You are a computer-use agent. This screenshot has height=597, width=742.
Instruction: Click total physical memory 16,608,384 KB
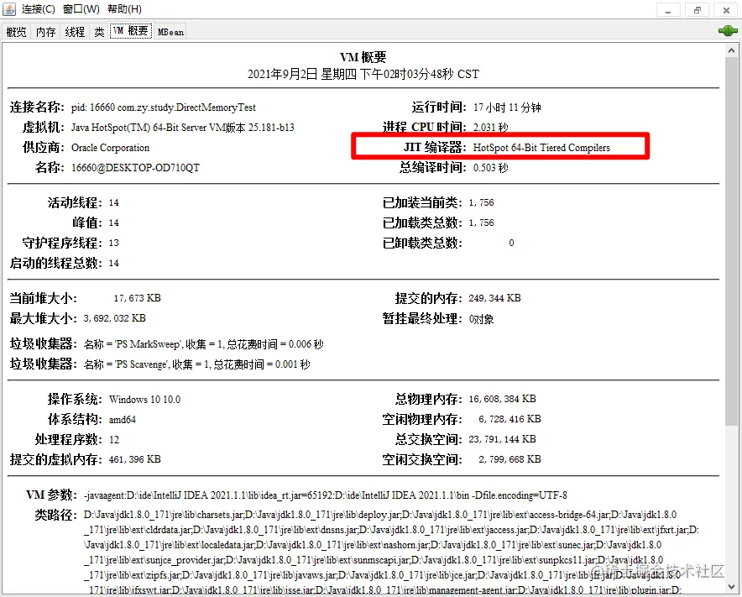[x=502, y=399]
